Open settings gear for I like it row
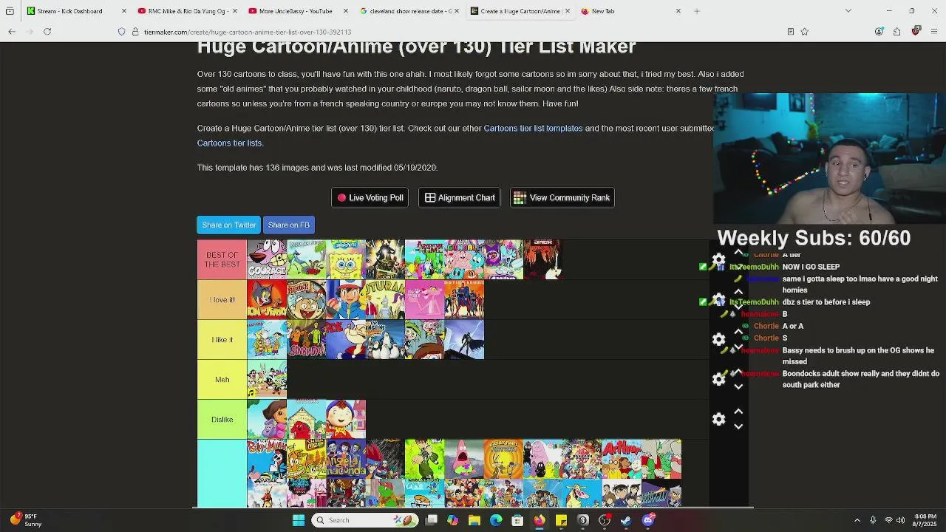 pos(718,339)
